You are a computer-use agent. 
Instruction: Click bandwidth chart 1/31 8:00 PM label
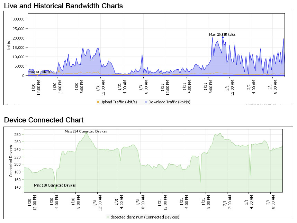click(208, 86)
